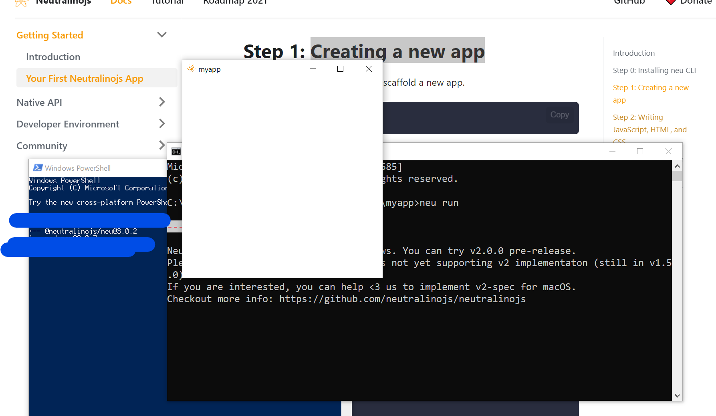
Task: Click the github.com/neutralinojs URL in Command Prompt
Action: (402, 299)
